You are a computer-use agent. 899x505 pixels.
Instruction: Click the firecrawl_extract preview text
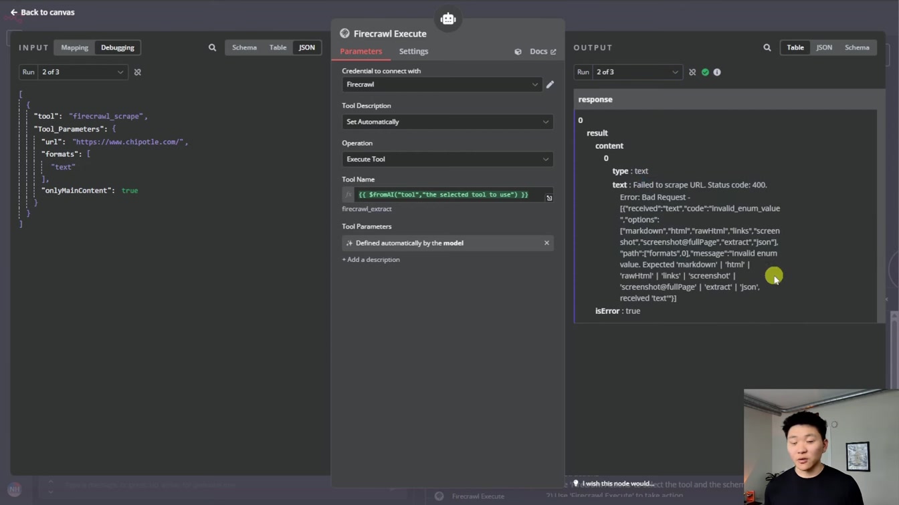pyautogui.click(x=367, y=209)
